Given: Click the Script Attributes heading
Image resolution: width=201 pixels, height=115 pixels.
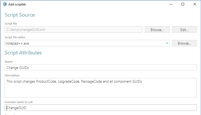Looking at the screenshot, I should click(23, 53).
